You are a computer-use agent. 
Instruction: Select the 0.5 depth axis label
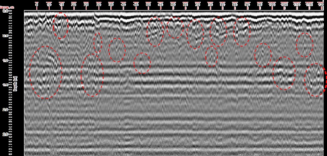tap(5, 36)
